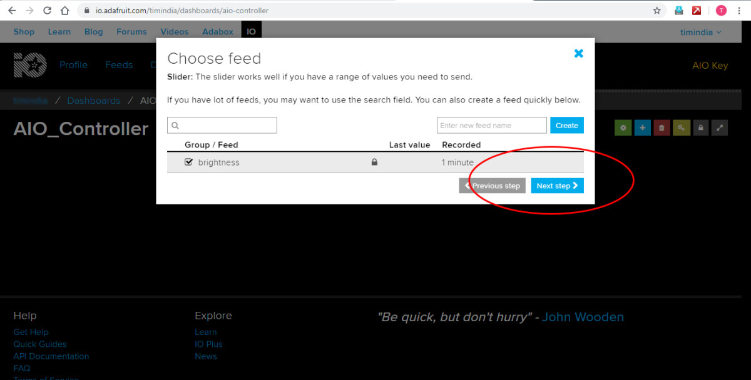Click the green dashboard settings gear icon
This screenshot has height=380, width=751.
point(623,127)
